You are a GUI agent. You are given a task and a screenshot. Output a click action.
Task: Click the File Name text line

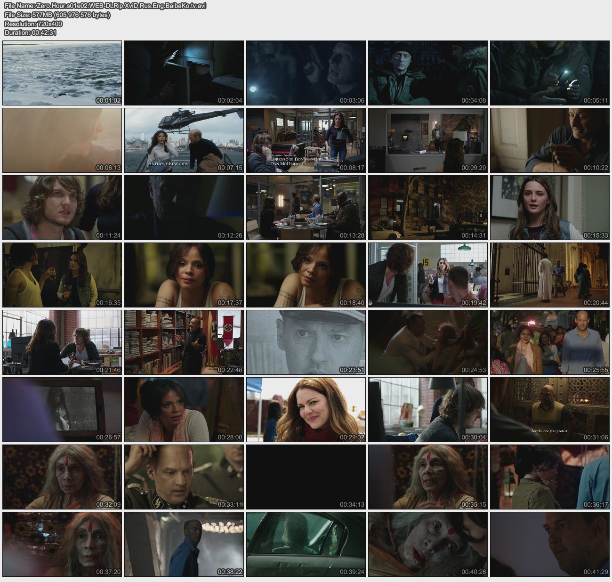point(105,6)
